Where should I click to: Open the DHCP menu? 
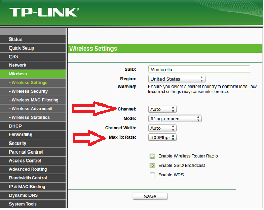(x=33, y=126)
